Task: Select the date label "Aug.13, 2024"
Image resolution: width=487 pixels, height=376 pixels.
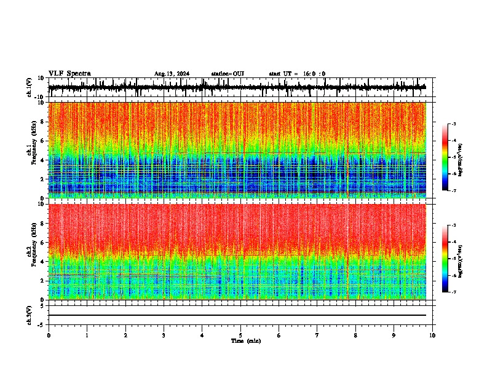Action: (x=172, y=74)
